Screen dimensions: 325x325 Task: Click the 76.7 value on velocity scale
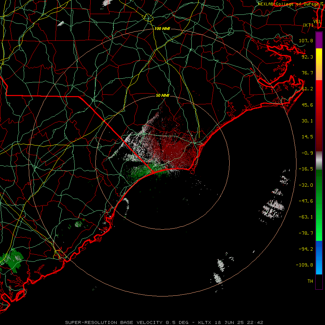(x=307, y=73)
